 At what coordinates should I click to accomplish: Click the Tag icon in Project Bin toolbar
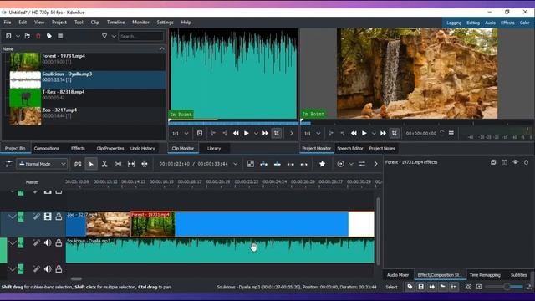point(49,36)
